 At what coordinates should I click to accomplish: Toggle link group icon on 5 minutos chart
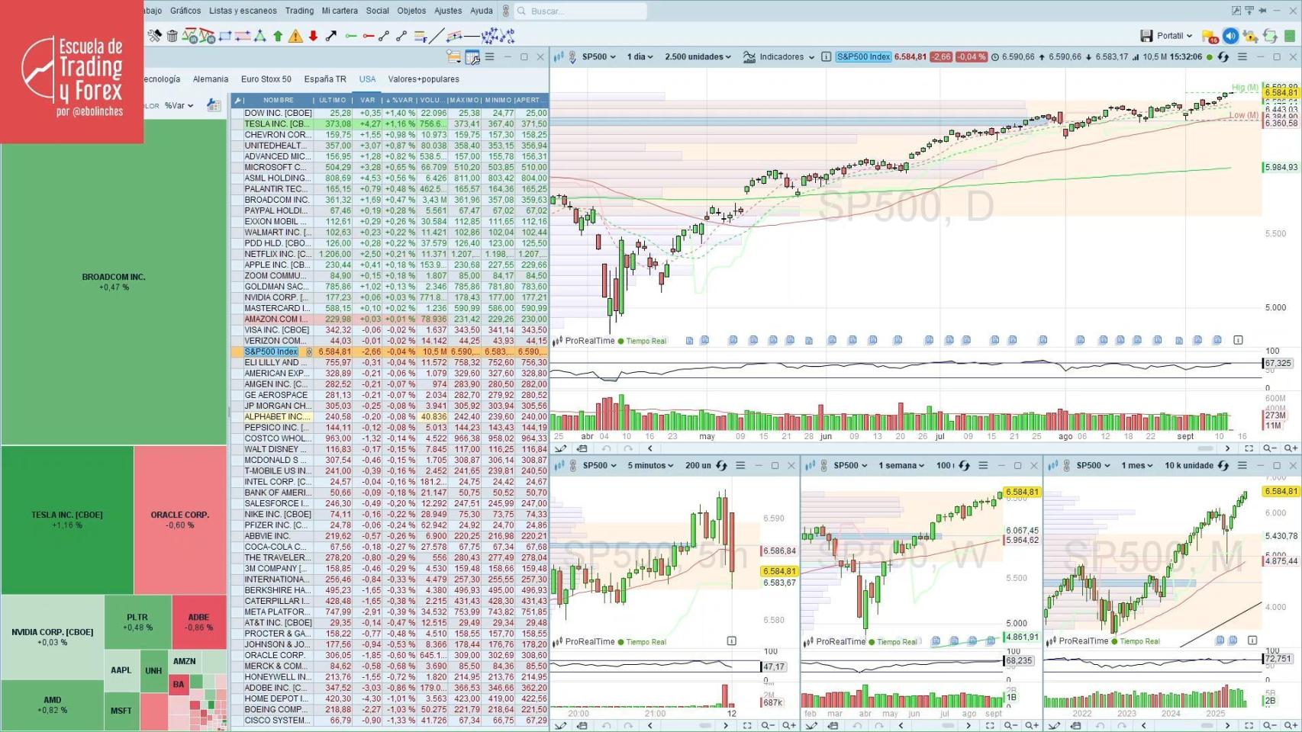(x=572, y=466)
